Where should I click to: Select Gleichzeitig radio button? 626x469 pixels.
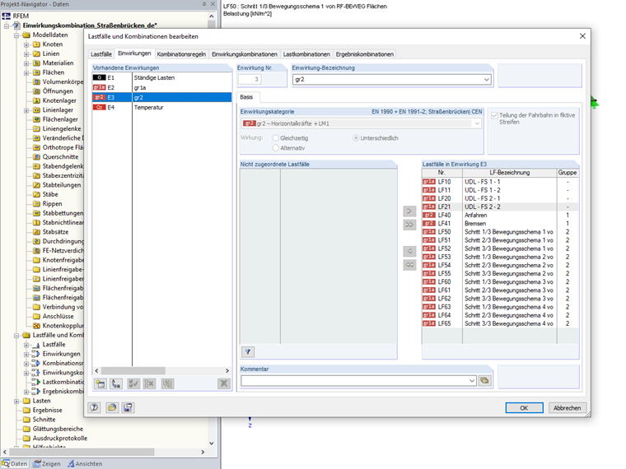pyautogui.click(x=275, y=138)
